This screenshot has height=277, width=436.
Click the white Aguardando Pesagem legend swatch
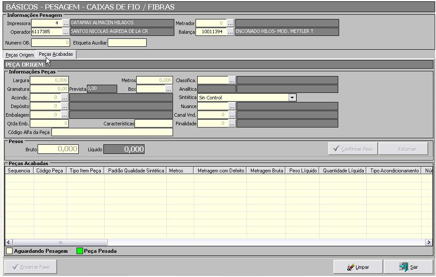10,251
